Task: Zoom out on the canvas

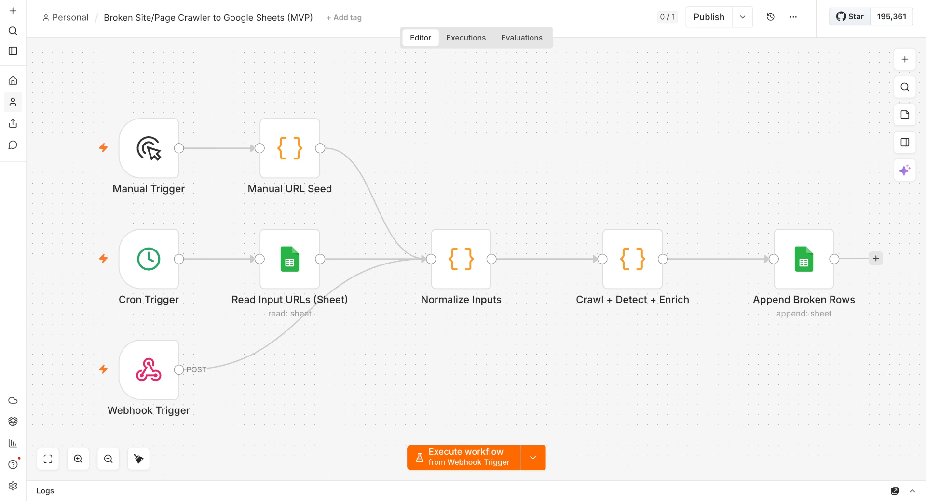Action: pos(109,459)
